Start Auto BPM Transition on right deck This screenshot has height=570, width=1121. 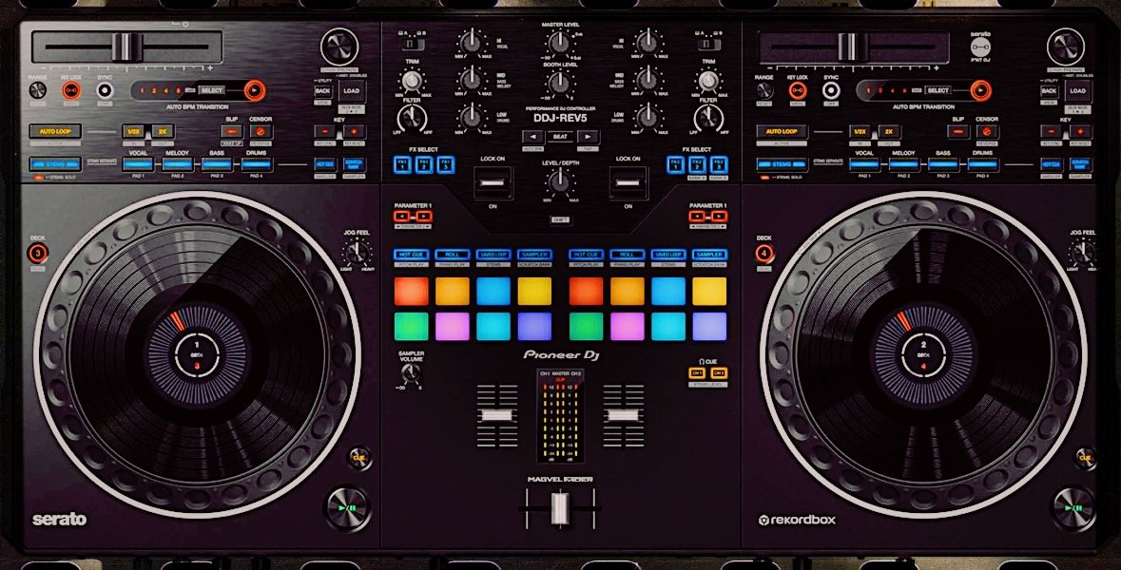(980, 90)
